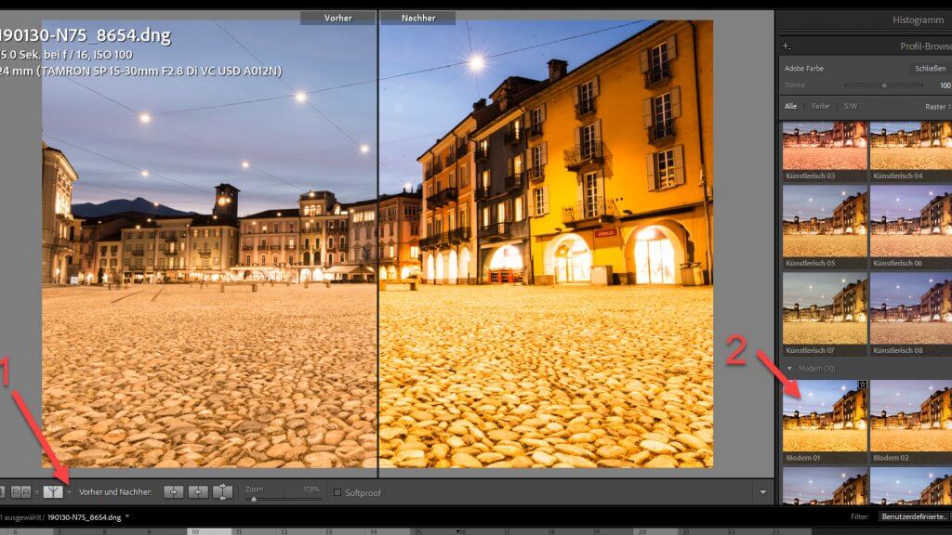Select the Alle profile filter tab
The height and width of the screenshot is (535, 952).
click(x=790, y=107)
